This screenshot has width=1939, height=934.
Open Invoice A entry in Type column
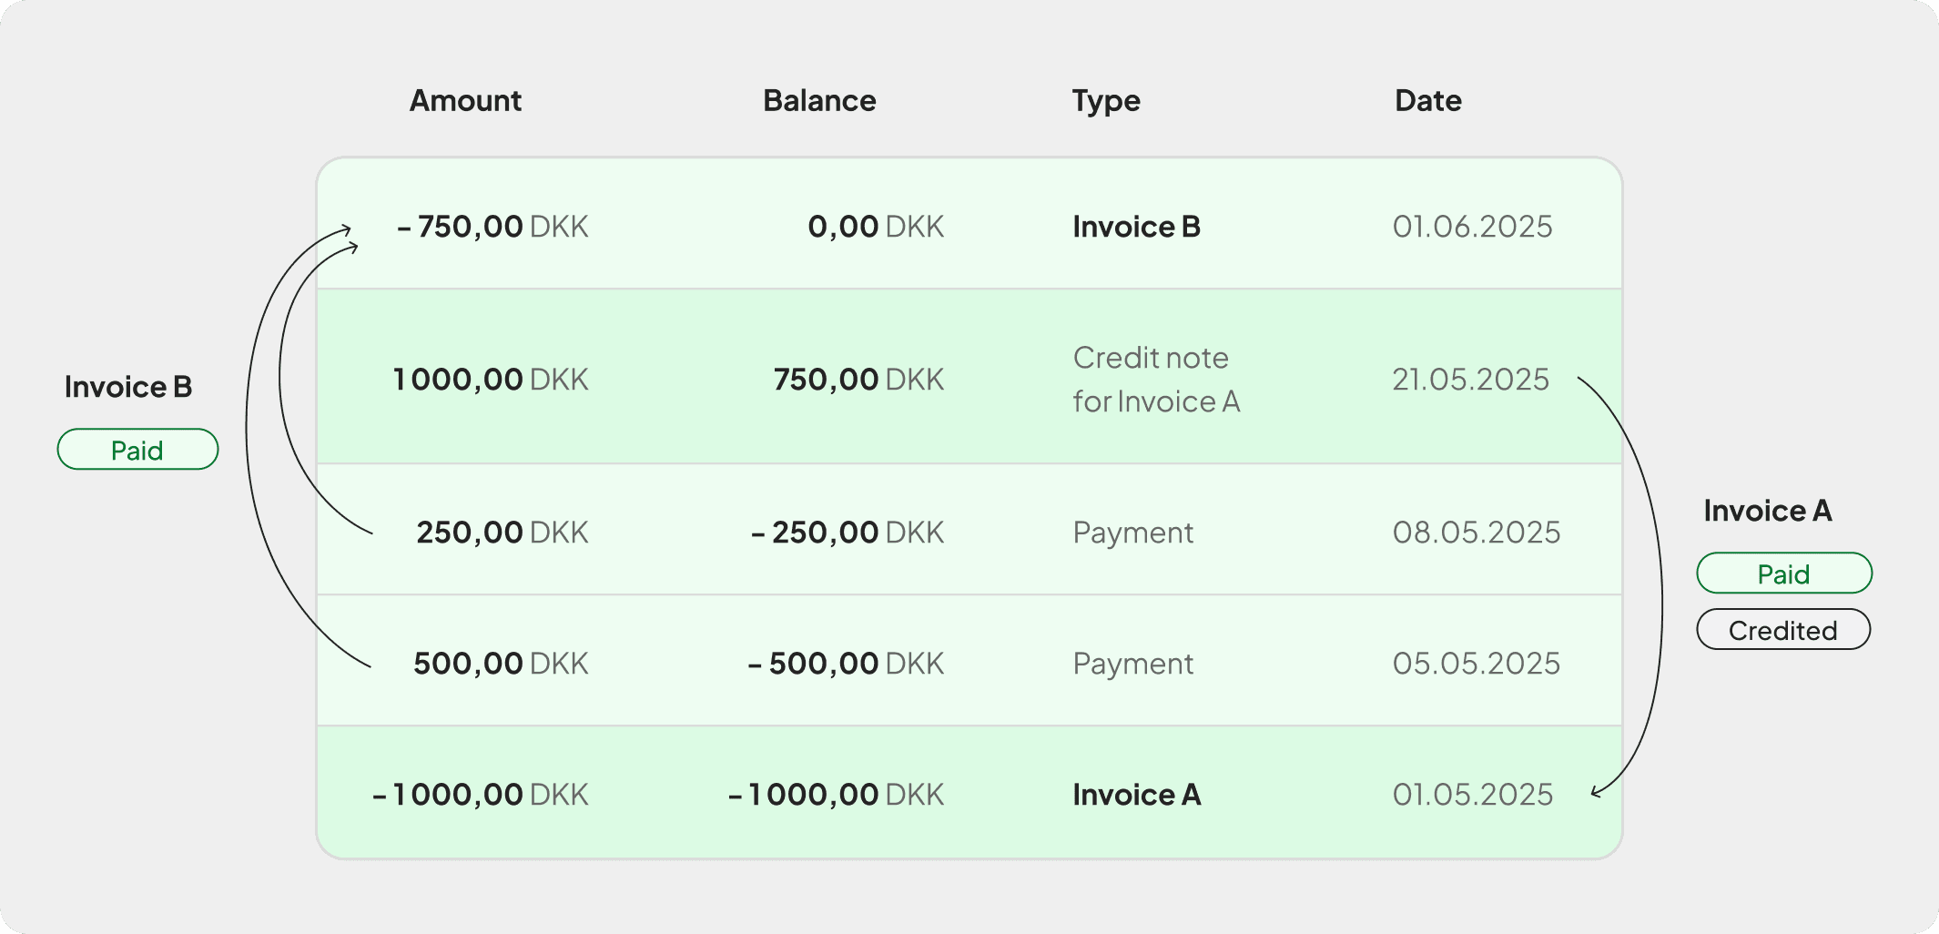1136,795
